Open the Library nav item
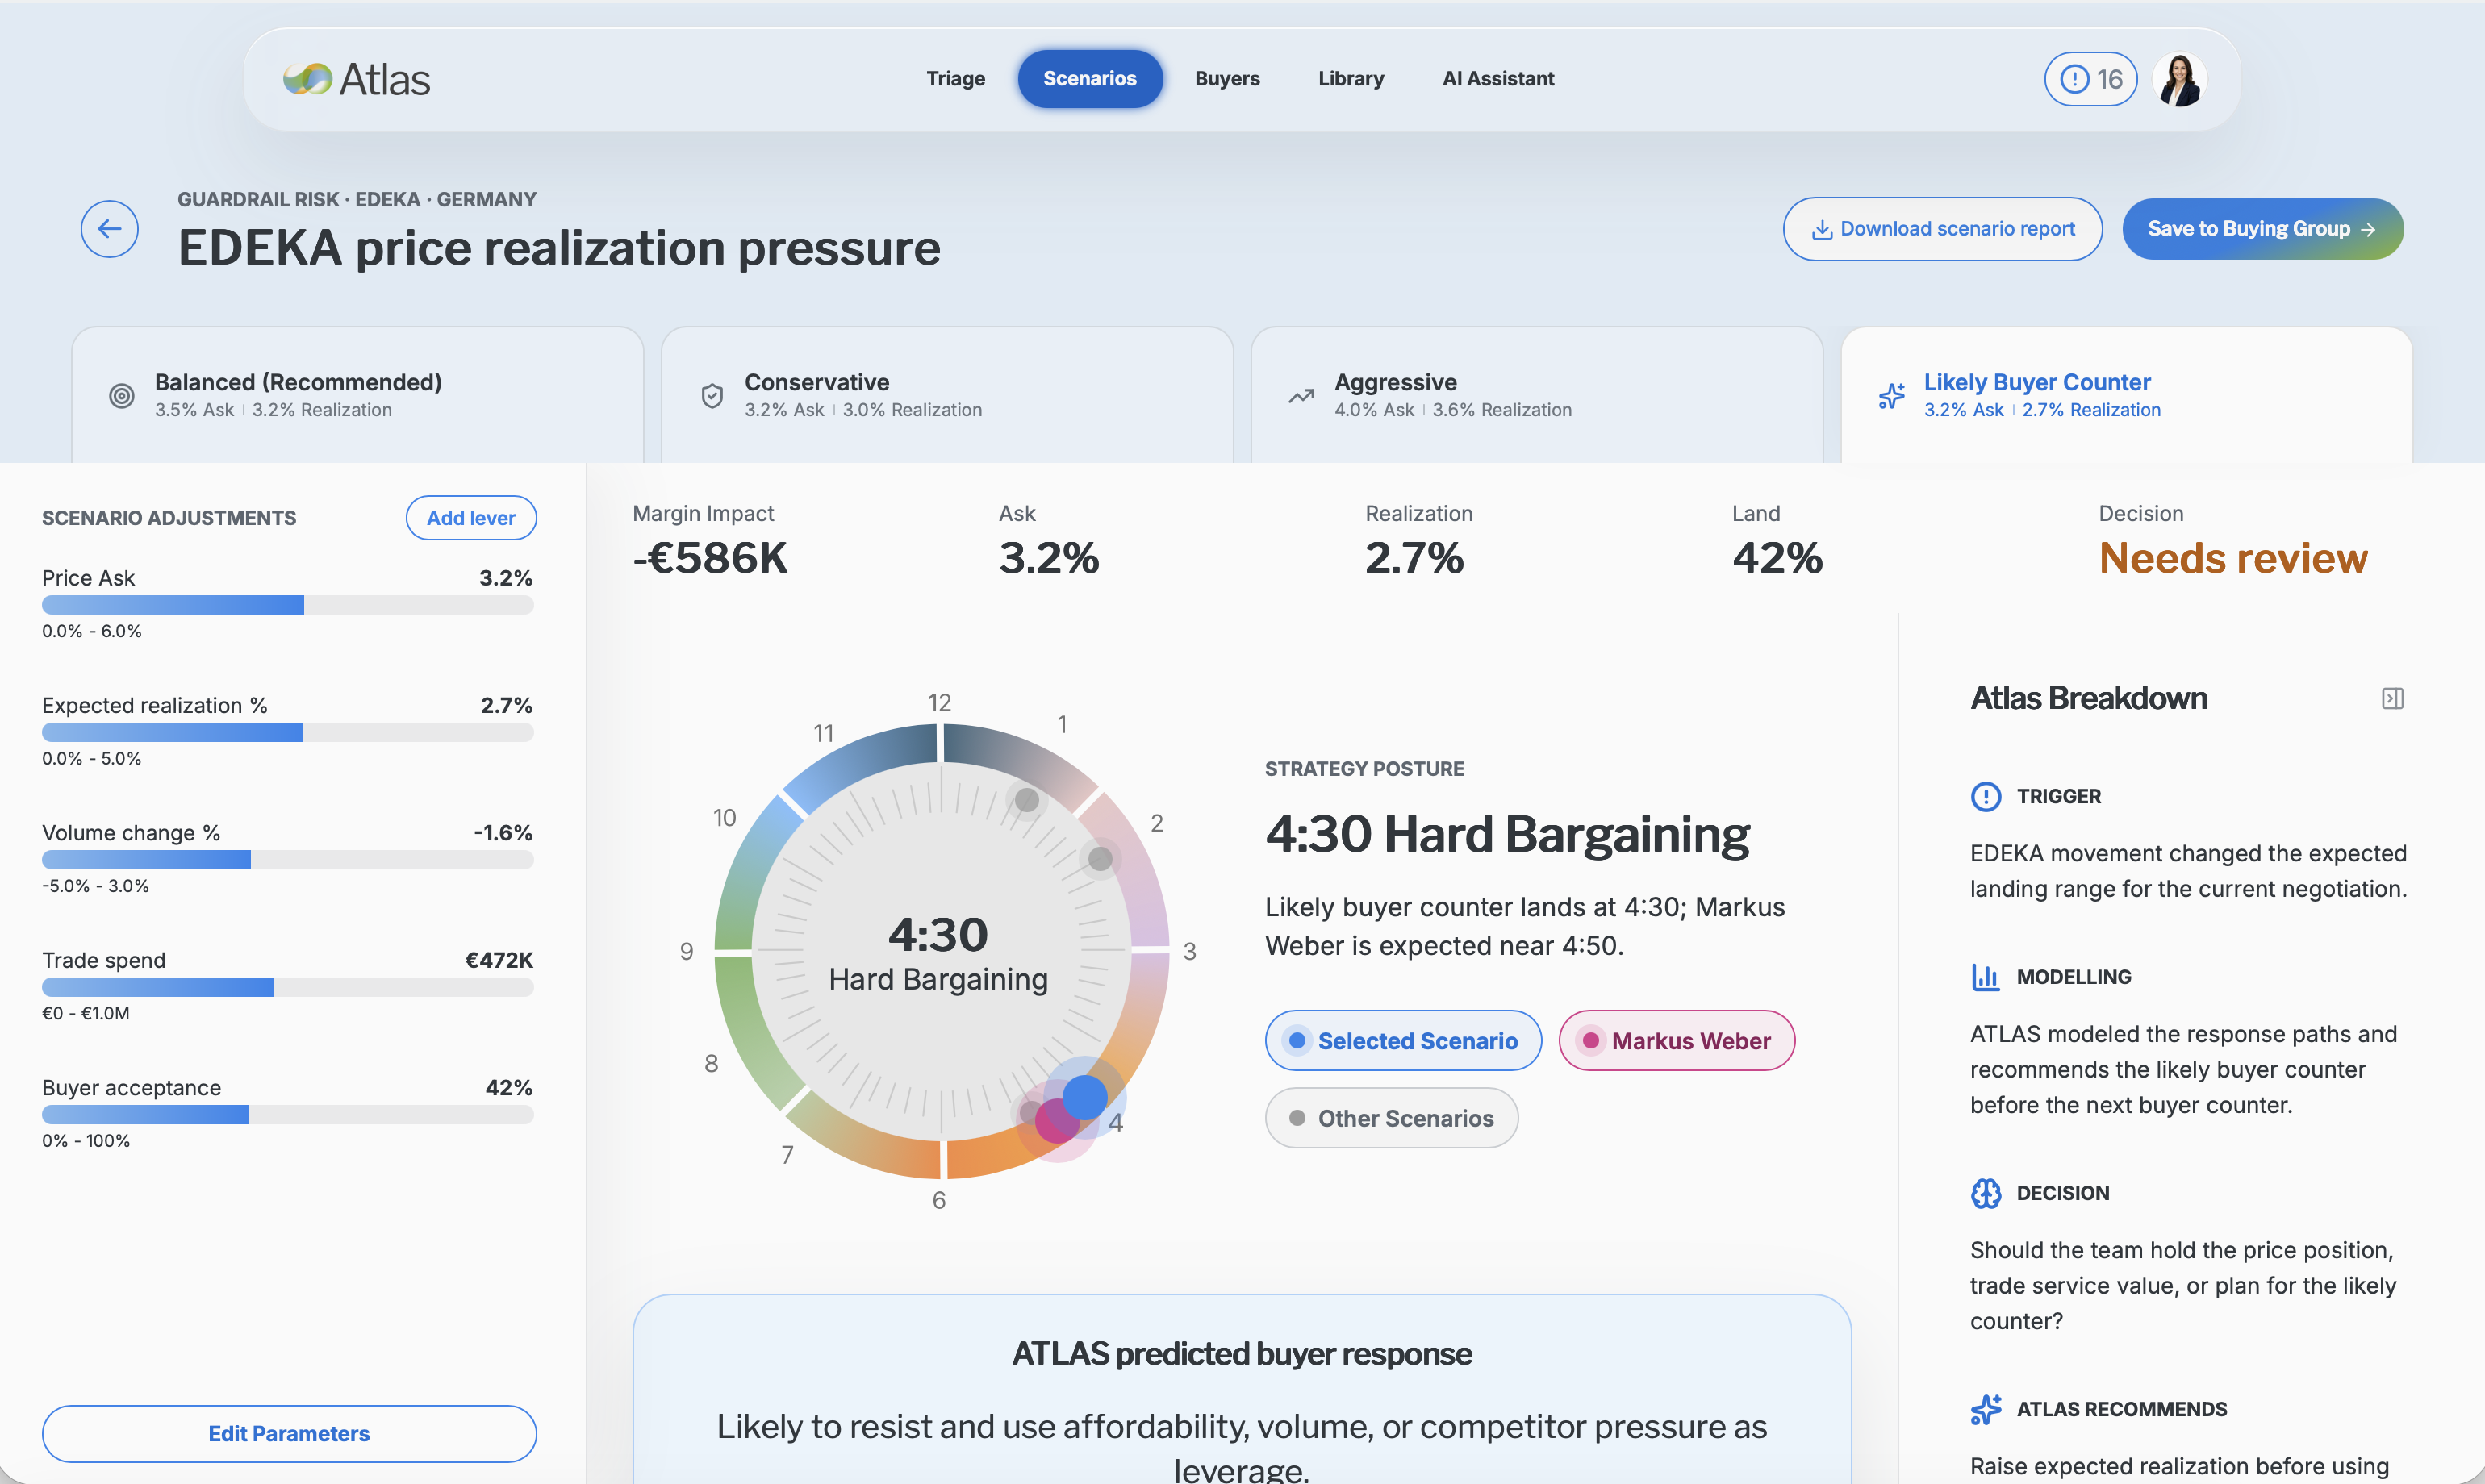The height and width of the screenshot is (1484, 2485). coord(1351,78)
